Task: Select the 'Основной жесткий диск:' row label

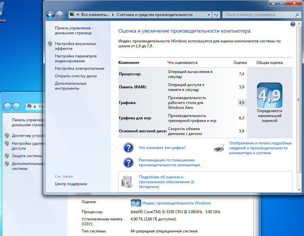Action: [143, 131]
